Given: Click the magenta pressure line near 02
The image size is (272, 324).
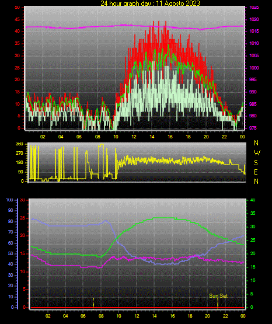Looking at the screenshot, I should click(x=43, y=27).
